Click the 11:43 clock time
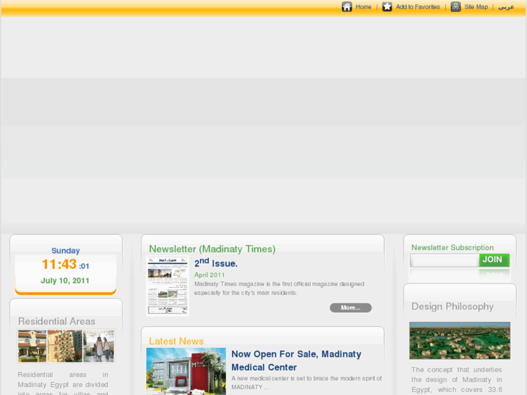This screenshot has width=527, height=395. coord(59,265)
